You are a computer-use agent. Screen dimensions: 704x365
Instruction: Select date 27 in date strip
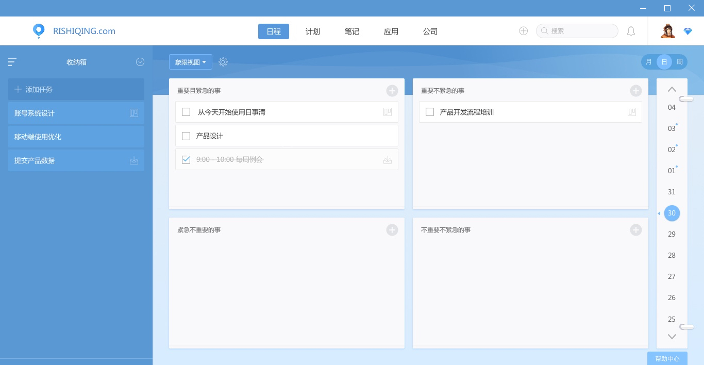(x=672, y=276)
